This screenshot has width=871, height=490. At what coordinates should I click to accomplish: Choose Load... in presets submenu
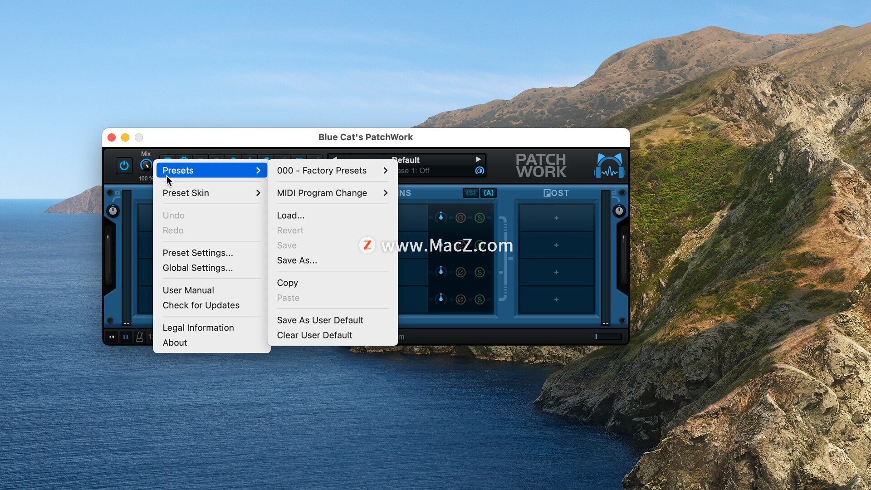pos(333,216)
